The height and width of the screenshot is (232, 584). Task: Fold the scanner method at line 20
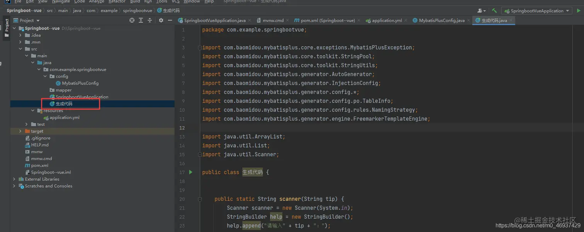[200, 199]
